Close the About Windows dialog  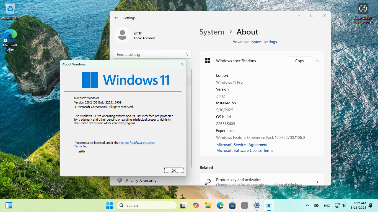182,64
